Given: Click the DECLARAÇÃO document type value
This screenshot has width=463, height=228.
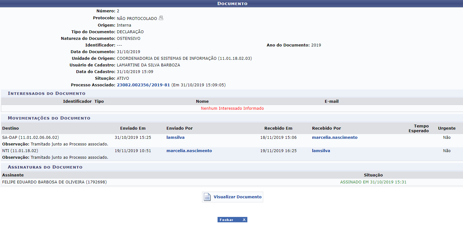Looking at the screenshot, I should click(130, 32).
